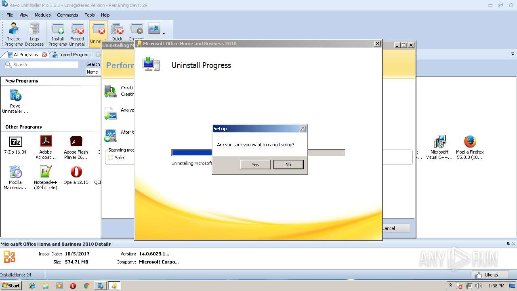Viewport: 517px width, 291px height.
Task: Open the Help menu
Action: click(x=105, y=15)
